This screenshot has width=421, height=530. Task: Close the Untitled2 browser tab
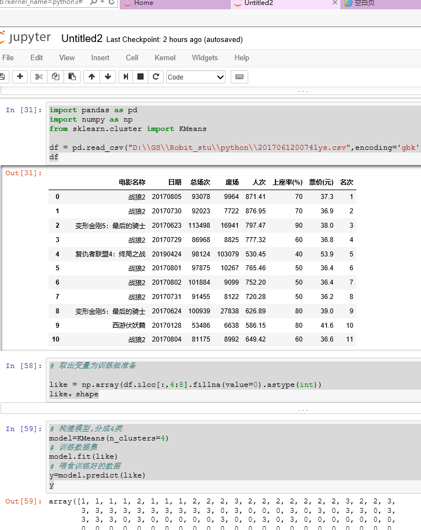point(334,3)
